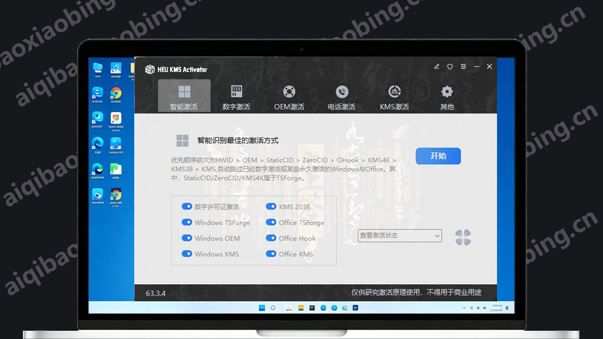The image size is (603, 339).
Task: Open the hamburger menu in title bar
Action: (x=463, y=67)
